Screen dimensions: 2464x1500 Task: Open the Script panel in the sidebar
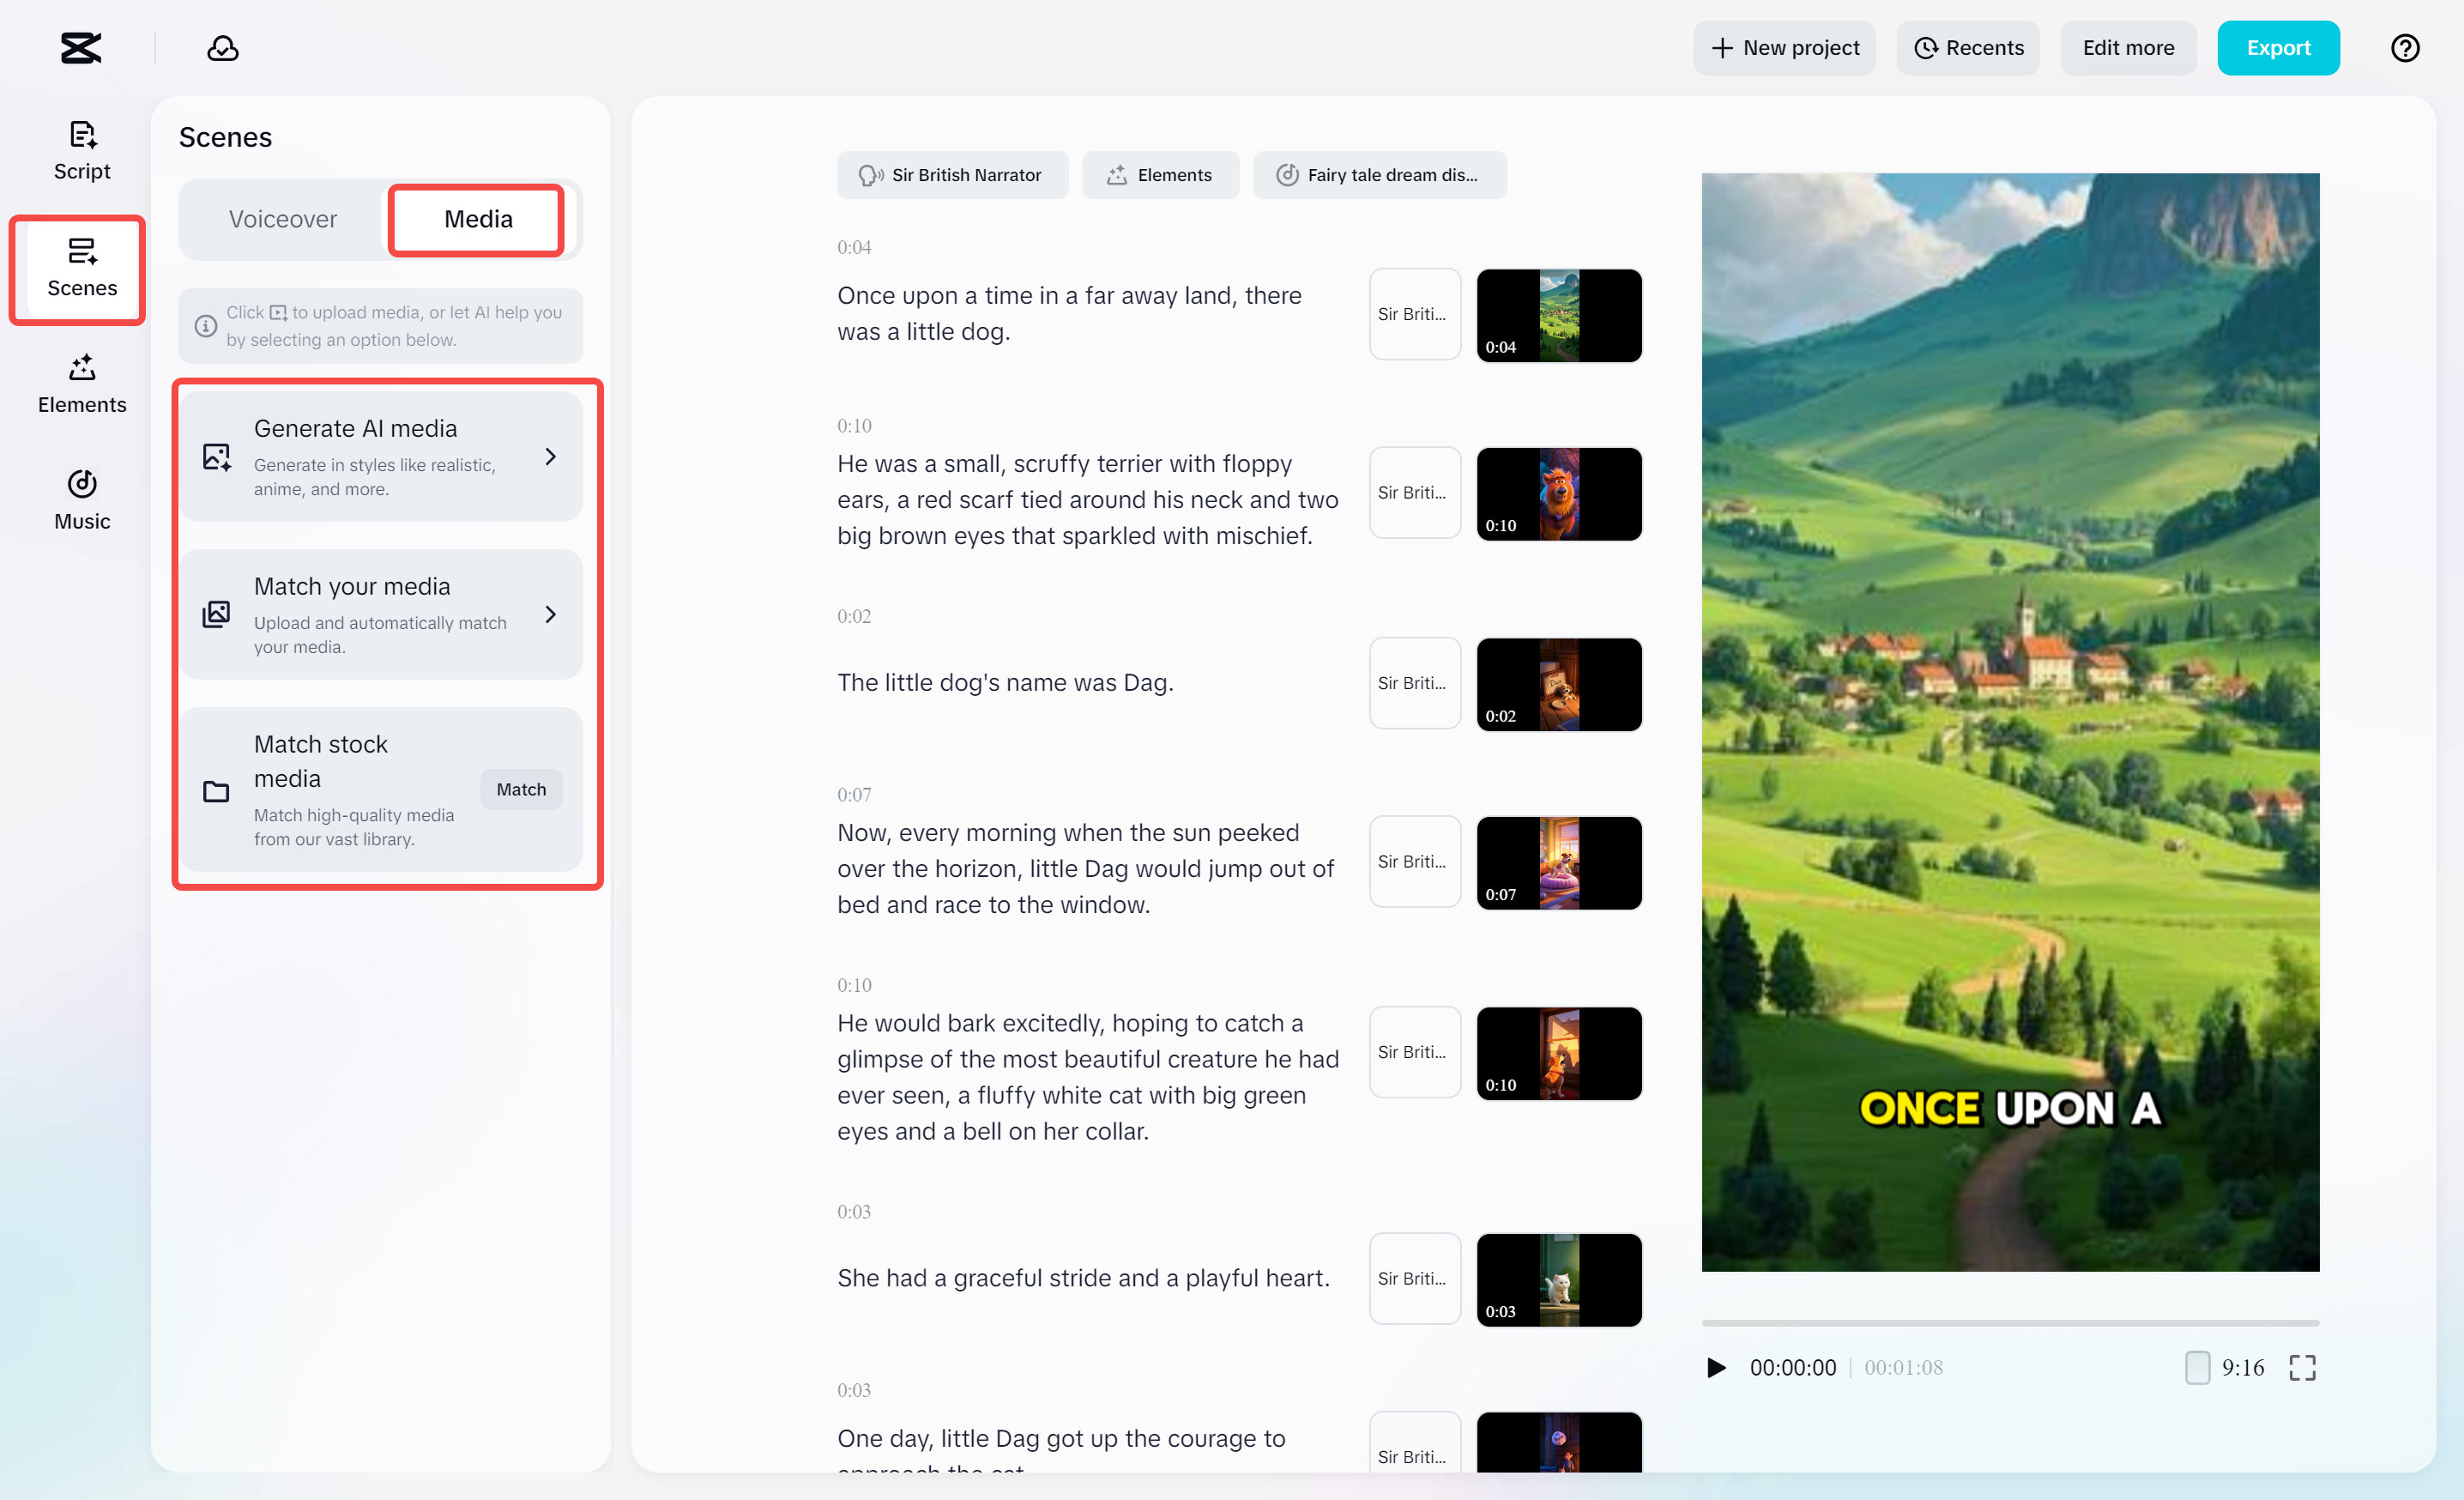81,150
